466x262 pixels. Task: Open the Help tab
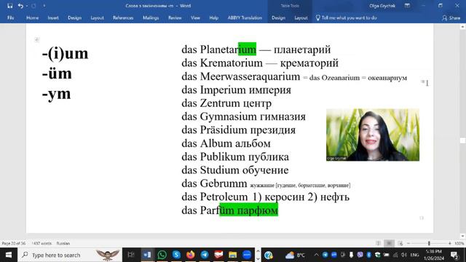coord(213,17)
